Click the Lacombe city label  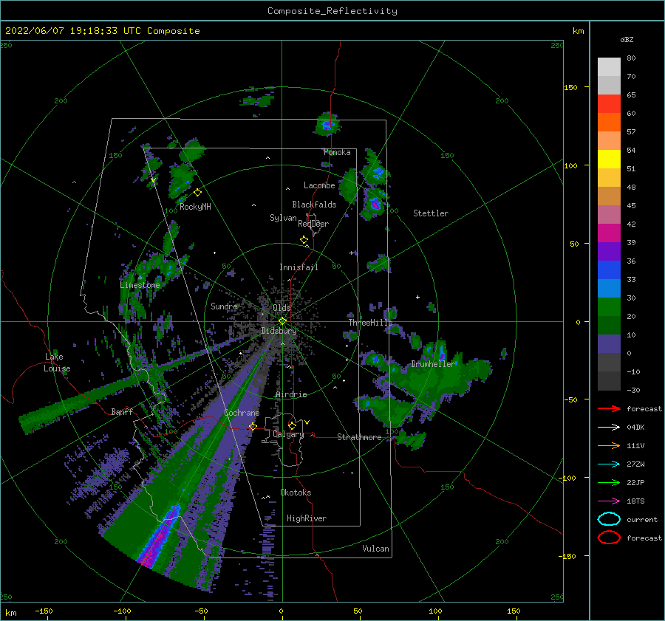point(319,185)
